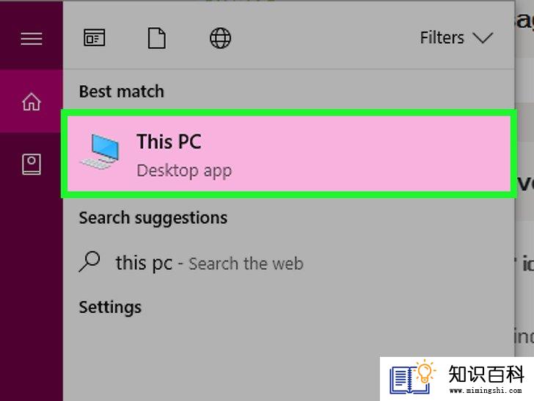The image size is (534, 401).
Task: Click the Filters chevron arrow
Action: [483, 38]
